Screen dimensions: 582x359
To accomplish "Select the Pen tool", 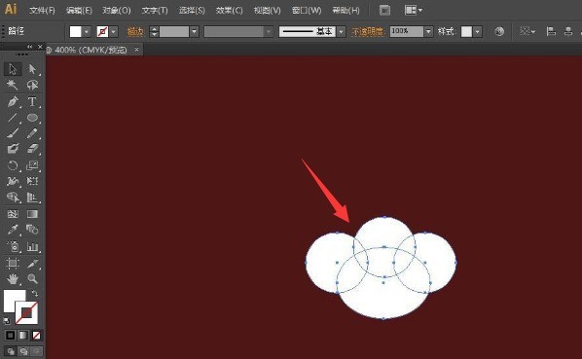I will tap(13, 101).
